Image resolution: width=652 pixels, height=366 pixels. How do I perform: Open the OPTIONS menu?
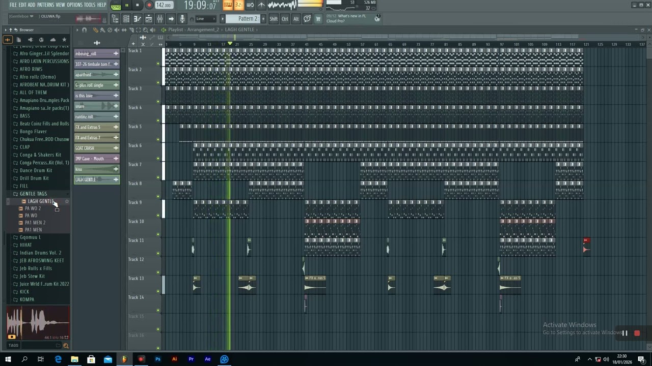(x=74, y=5)
